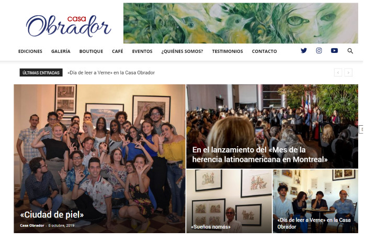
Task: Open the «Ciudad de piel» article
Action: click(x=52, y=215)
